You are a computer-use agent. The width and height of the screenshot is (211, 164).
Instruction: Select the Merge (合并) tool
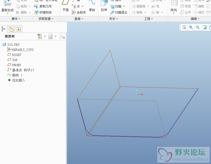(x=186, y=12)
